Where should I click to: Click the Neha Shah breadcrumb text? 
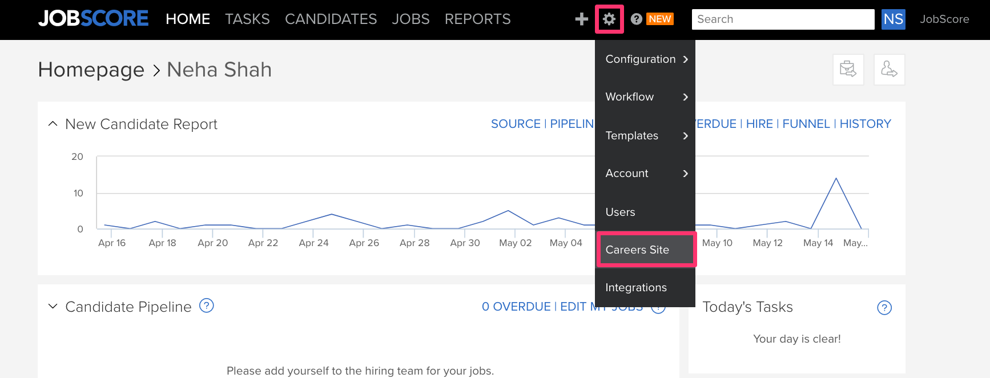click(219, 70)
